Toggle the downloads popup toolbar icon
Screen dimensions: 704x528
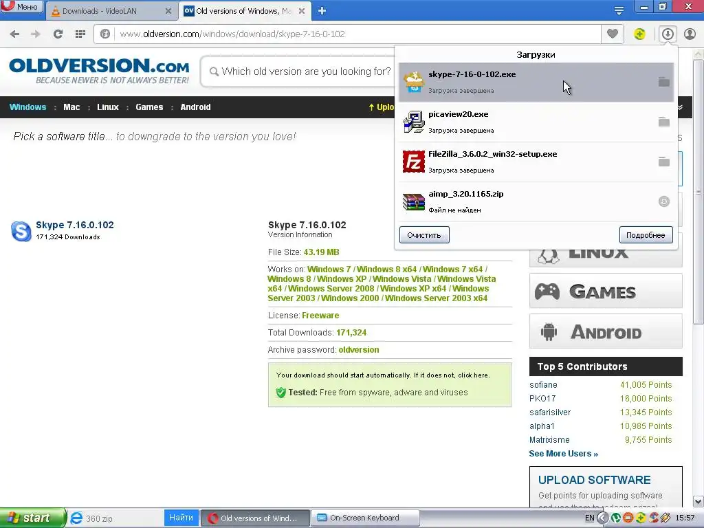pos(668,34)
